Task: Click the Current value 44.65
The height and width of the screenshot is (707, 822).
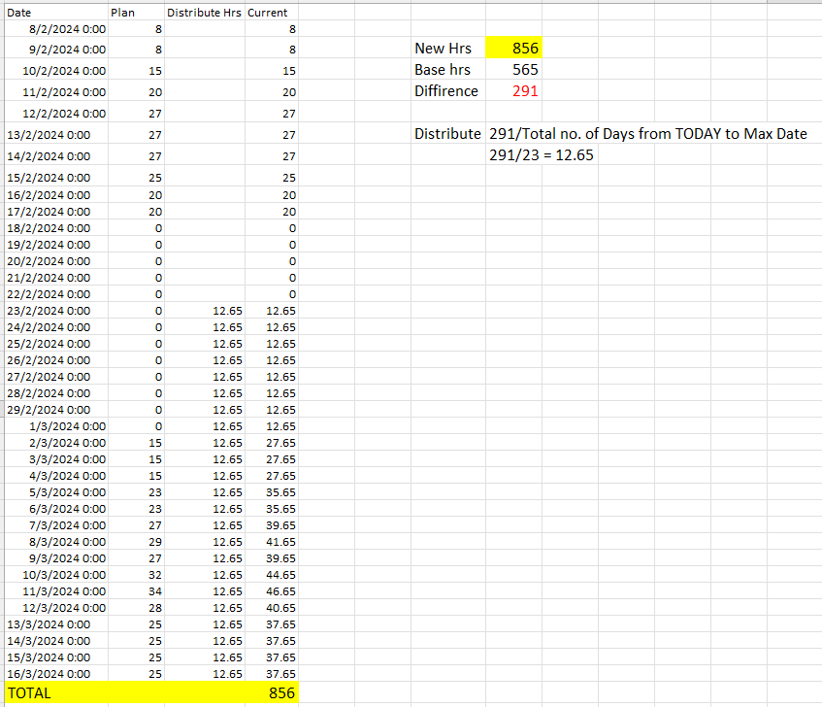Action: 272,575
